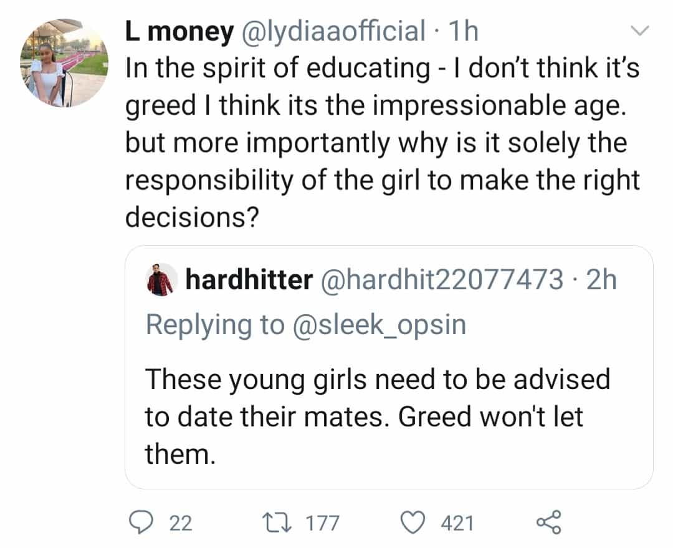Screen dimensions: 673x548
Task: Click the hardhitter display name
Action: [249, 281]
